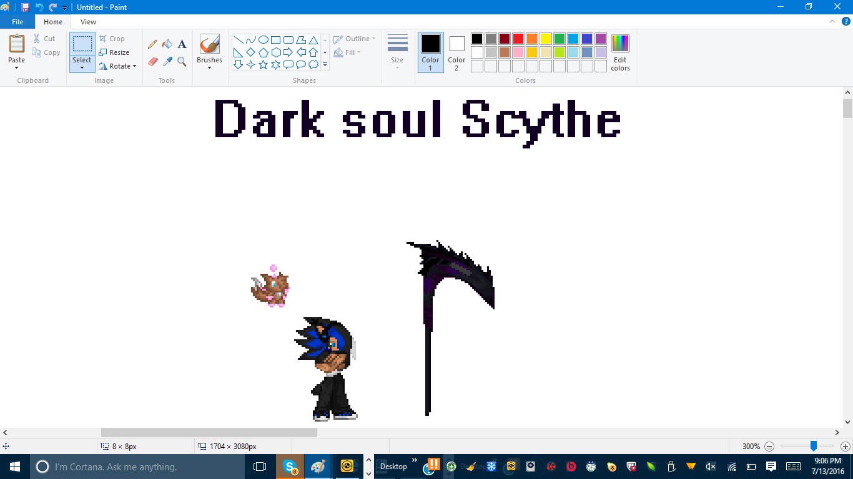Select the Pencil tool
Image resolution: width=853 pixels, height=479 pixels.
[152, 44]
